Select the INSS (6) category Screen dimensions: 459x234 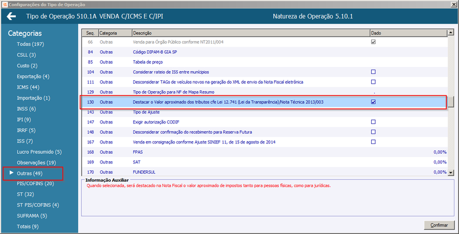point(26,109)
